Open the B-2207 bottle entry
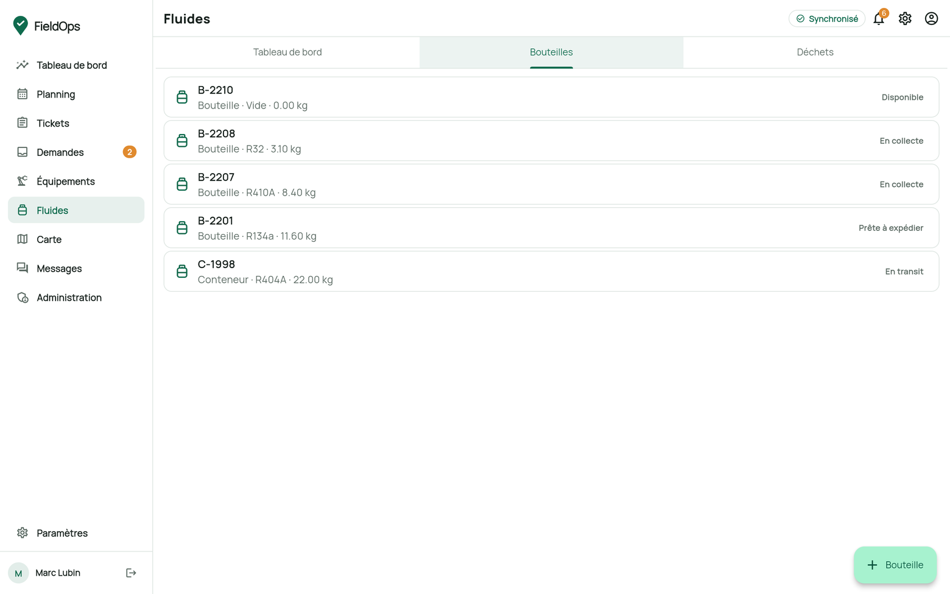Image resolution: width=950 pixels, height=594 pixels. pos(551,185)
